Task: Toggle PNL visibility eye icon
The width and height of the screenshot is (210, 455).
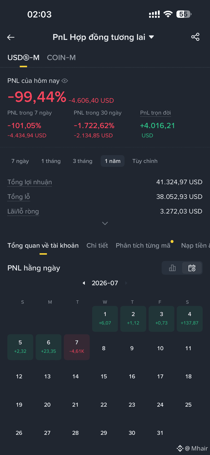Action: tap(65, 81)
